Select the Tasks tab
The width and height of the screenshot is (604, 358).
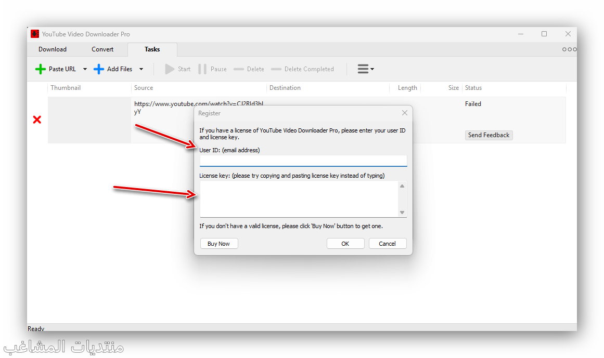(152, 49)
